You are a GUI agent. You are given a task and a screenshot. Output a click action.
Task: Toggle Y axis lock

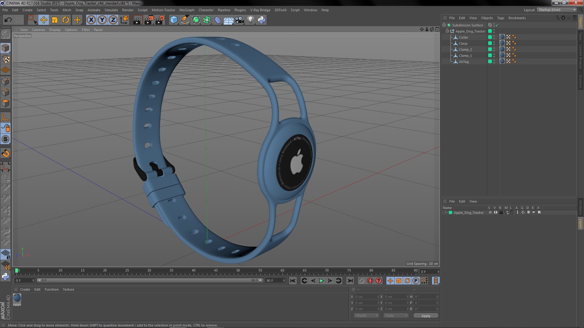coord(102,20)
